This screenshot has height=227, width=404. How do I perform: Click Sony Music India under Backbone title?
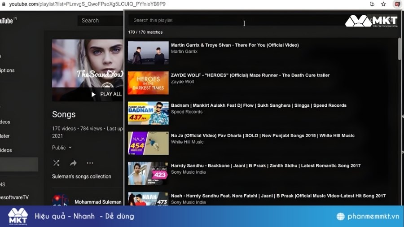[188, 172]
